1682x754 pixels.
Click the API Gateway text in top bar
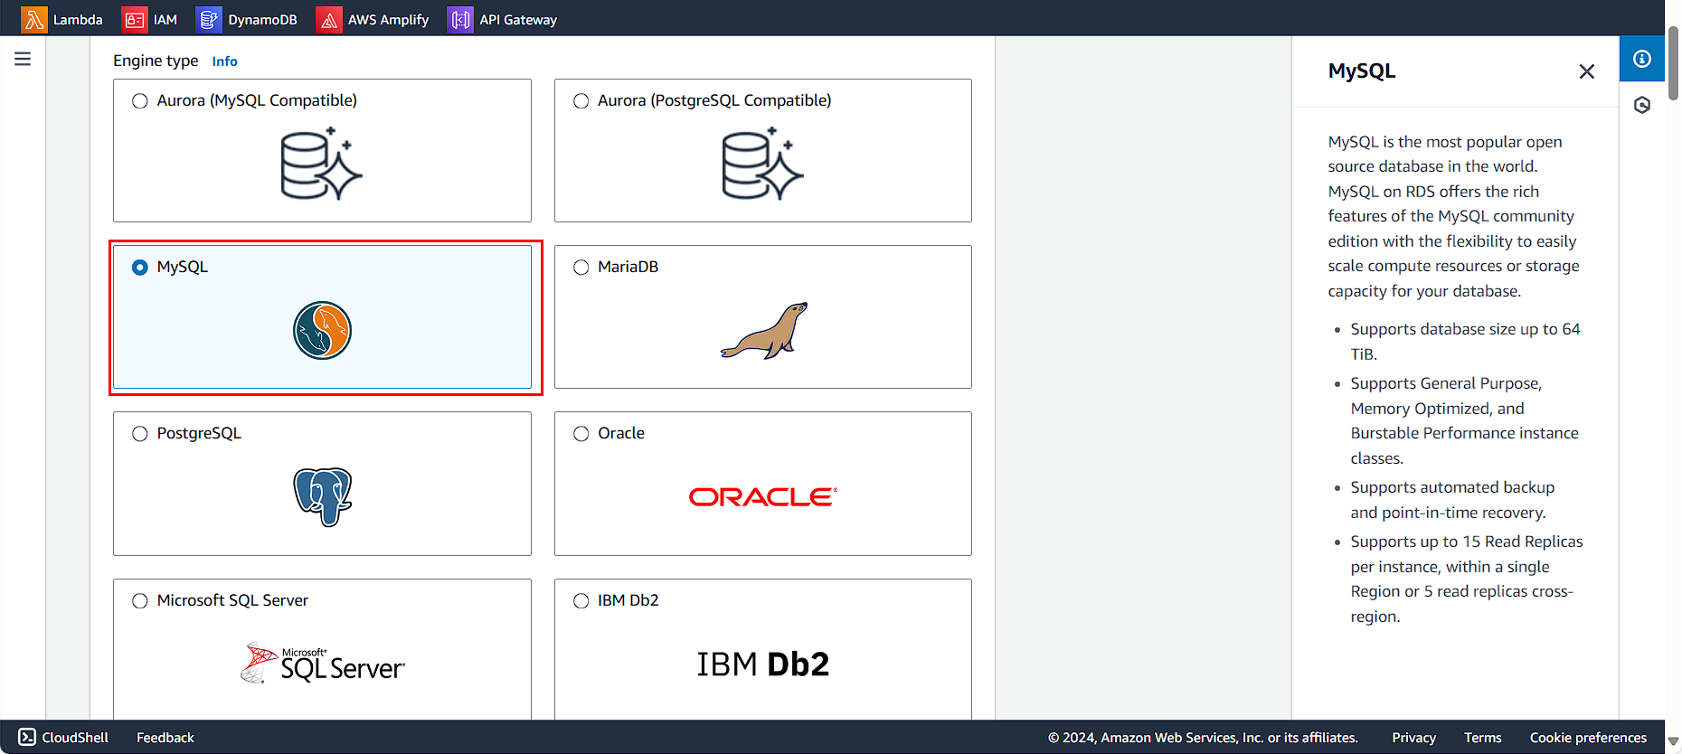tap(518, 20)
